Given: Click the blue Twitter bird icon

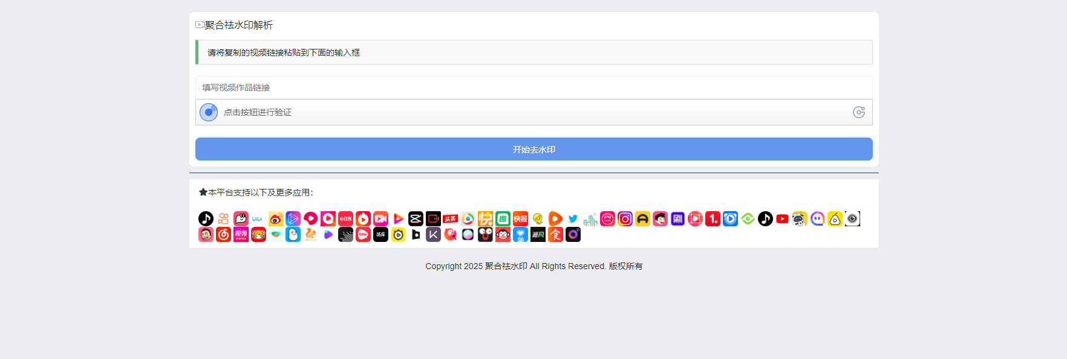Looking at the screenshot, I should [573, 219].
